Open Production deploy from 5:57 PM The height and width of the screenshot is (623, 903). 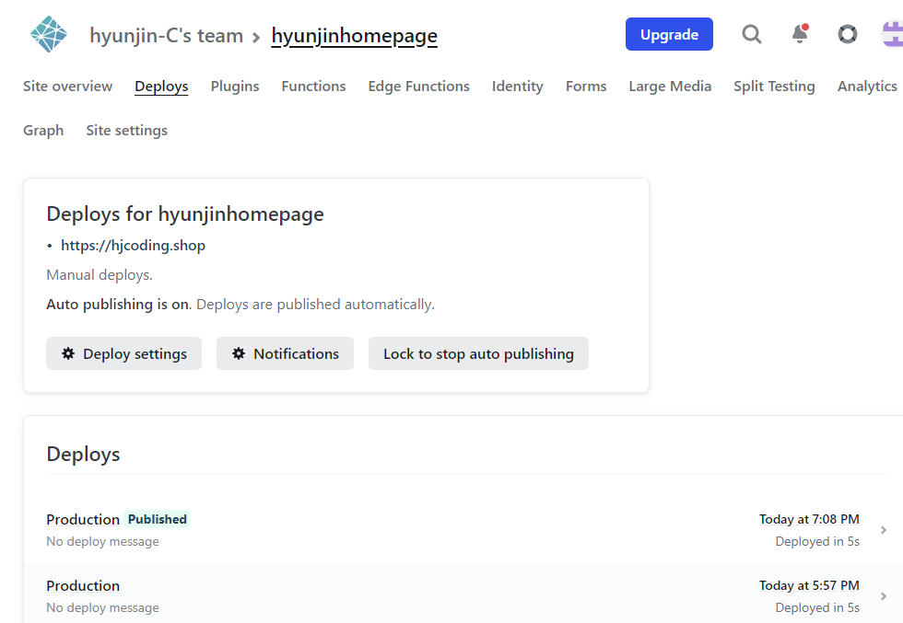point(463,594)
